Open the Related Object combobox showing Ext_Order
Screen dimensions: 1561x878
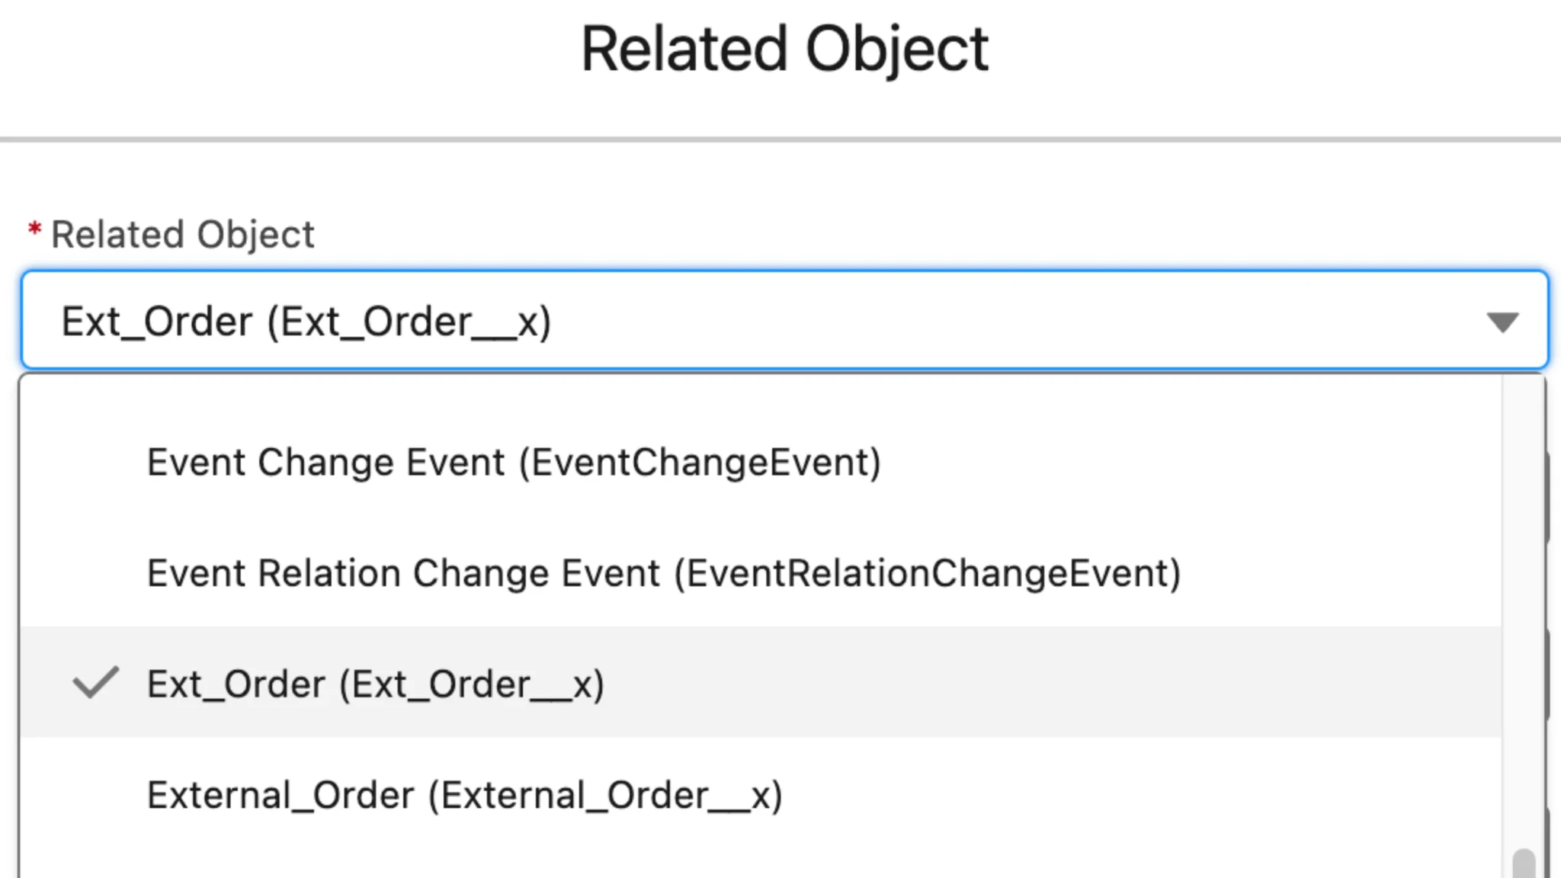pos(762,321)
